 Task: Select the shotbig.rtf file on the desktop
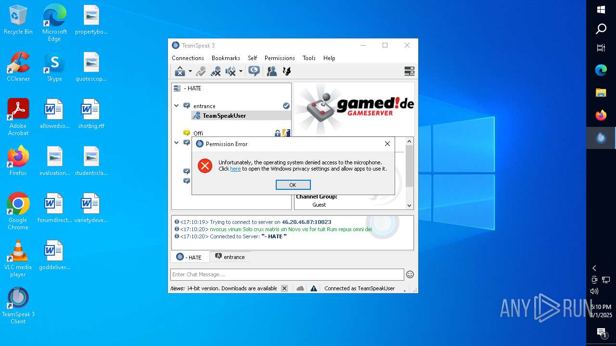[91, 114]
